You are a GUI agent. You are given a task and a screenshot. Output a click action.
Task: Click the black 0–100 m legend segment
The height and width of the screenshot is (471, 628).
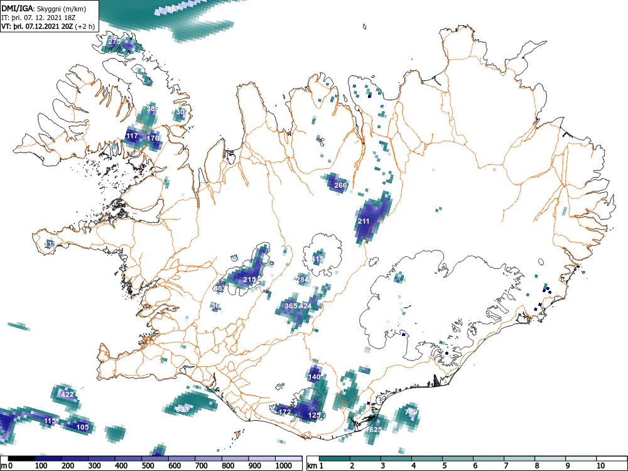coord(21,458)
